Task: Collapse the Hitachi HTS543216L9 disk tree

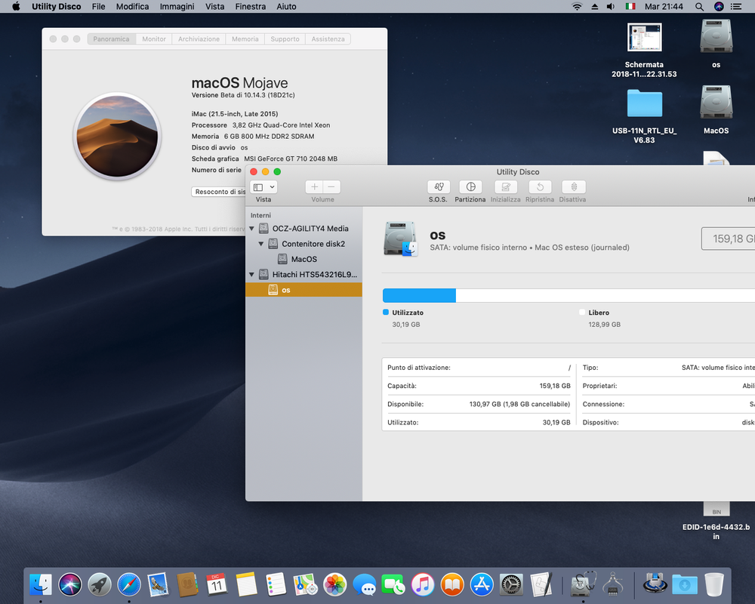Action: pyautogui.click(x=252, y=275)
